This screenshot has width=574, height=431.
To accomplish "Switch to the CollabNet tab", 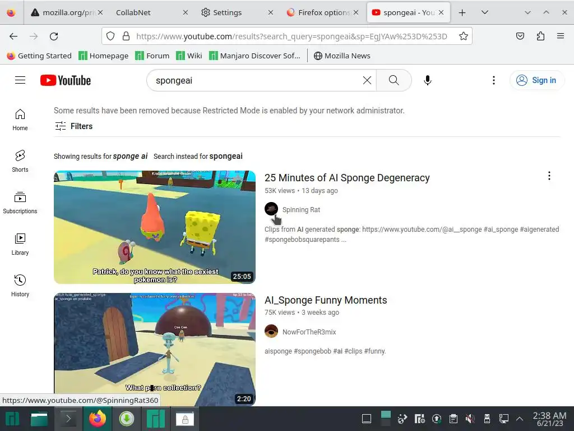I will tap(133, 12).
